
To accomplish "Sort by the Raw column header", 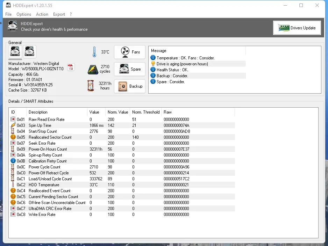I will point(198,112).
